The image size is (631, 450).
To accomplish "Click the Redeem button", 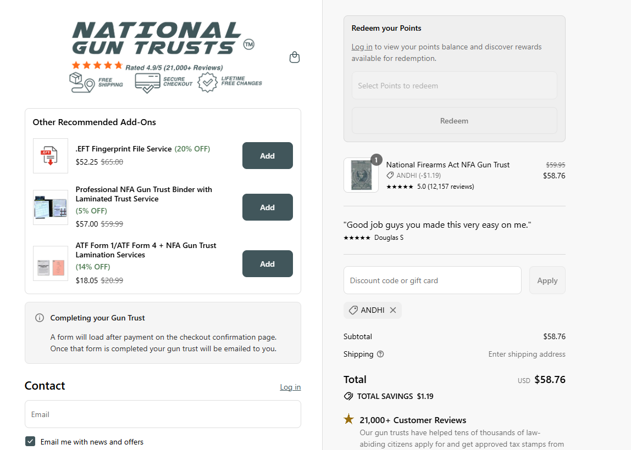I will tap(455, 121).
